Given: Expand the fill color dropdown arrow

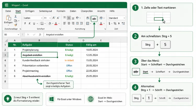Looking at the screenshot, I should point(53,23).
